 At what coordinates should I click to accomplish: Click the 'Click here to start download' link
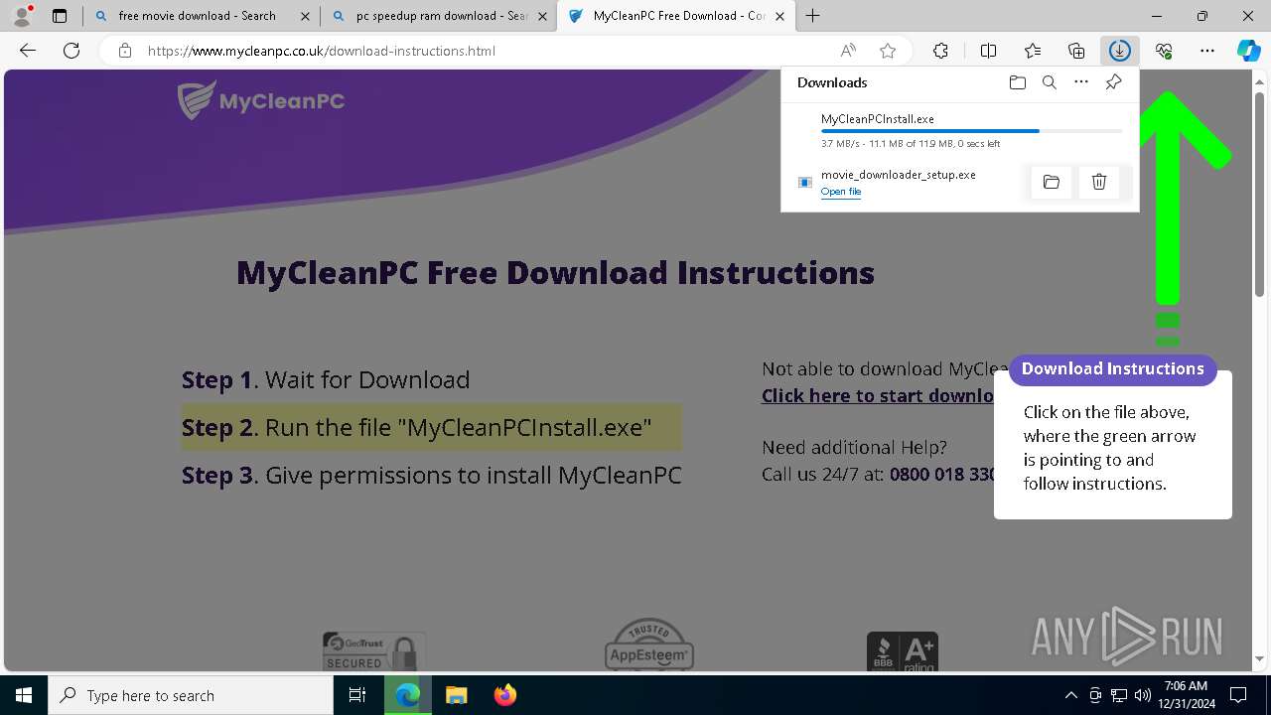(878, 395)
